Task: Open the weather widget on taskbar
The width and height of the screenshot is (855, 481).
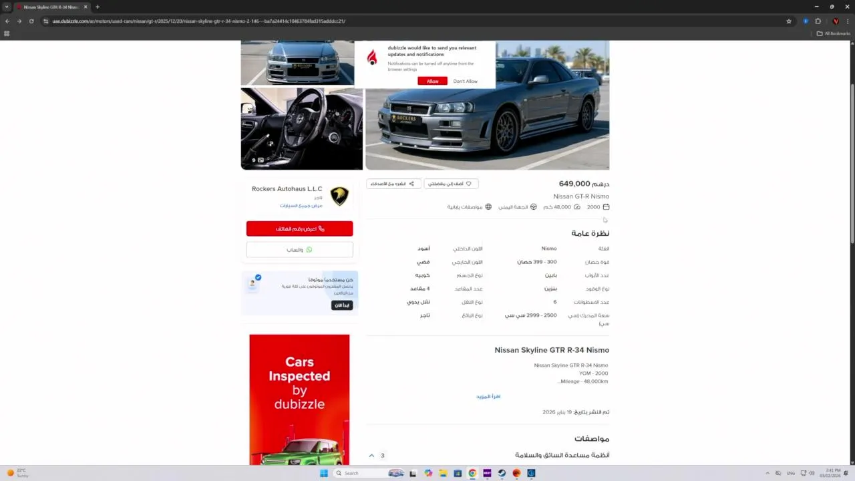Action: point(18,473)
